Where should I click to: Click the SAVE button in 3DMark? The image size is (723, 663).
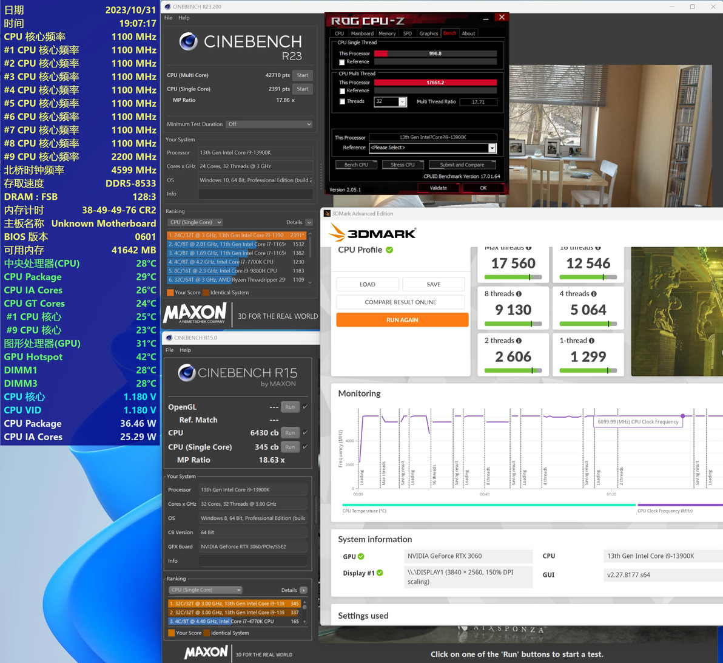[434, 284]
